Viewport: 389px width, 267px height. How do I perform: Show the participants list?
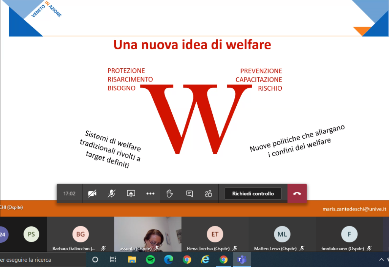click(208, 193)
